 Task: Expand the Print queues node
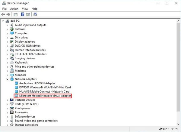(7, 108)
